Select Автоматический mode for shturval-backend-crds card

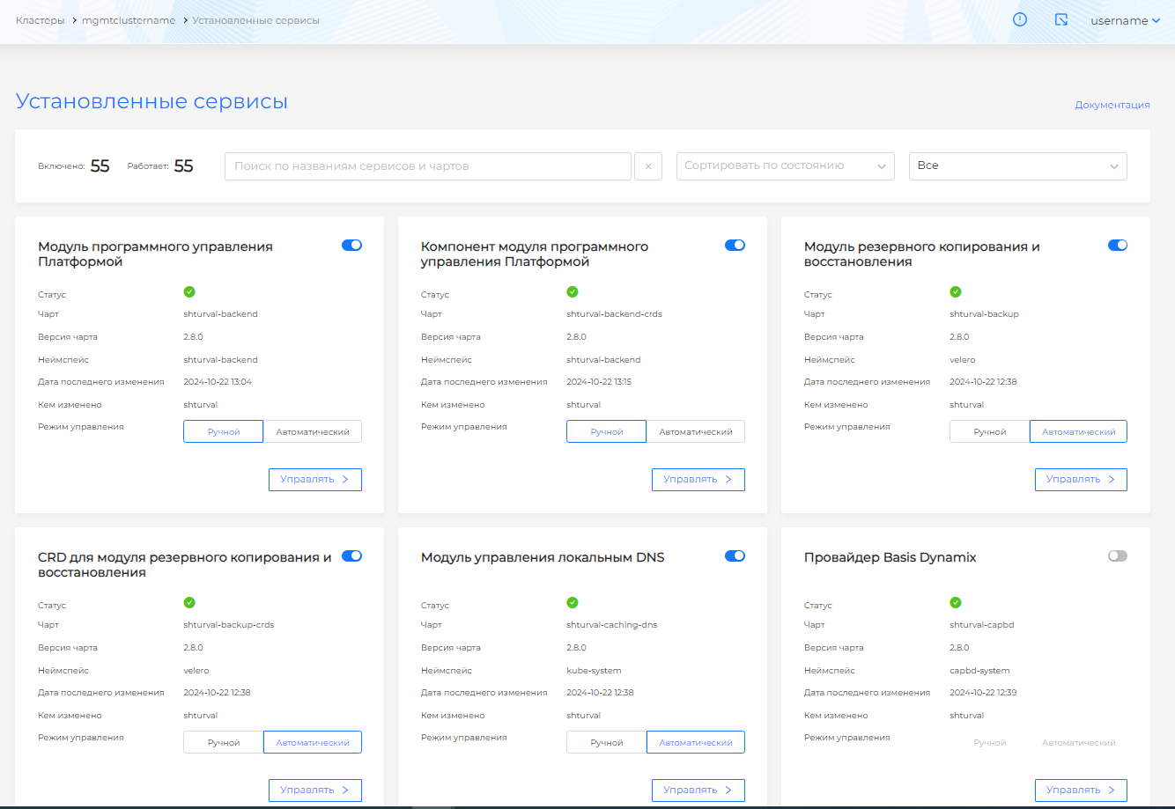pos(696,431)
